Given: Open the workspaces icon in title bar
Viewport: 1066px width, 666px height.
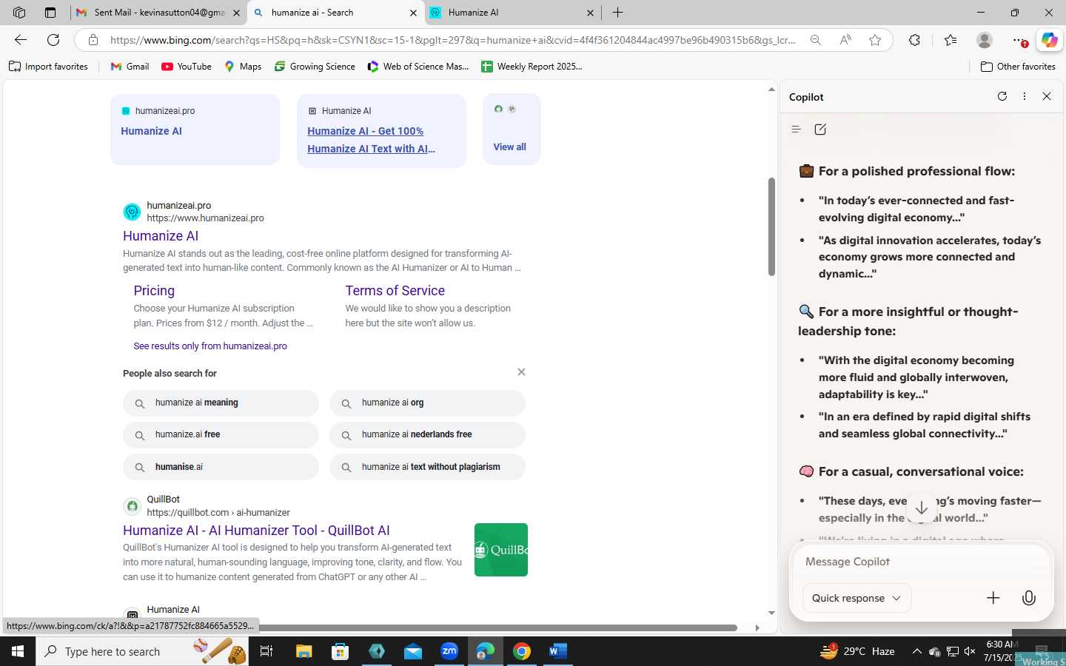Looking at the screenshot, I should [19, 13].
